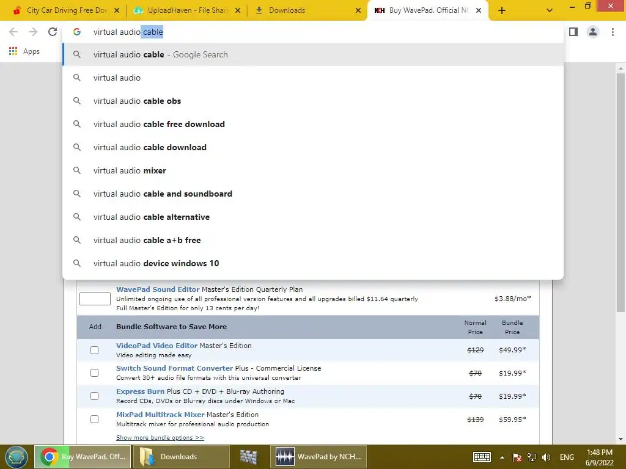
Task: Click 'Show more bundle options >>'
Action: pos(160,437)
